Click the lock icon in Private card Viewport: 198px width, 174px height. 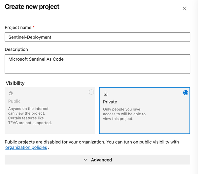click(x=106, y=94)
